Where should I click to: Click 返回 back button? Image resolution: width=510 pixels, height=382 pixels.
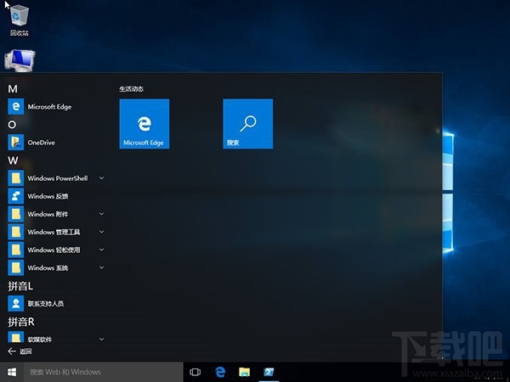click(20, 351)
